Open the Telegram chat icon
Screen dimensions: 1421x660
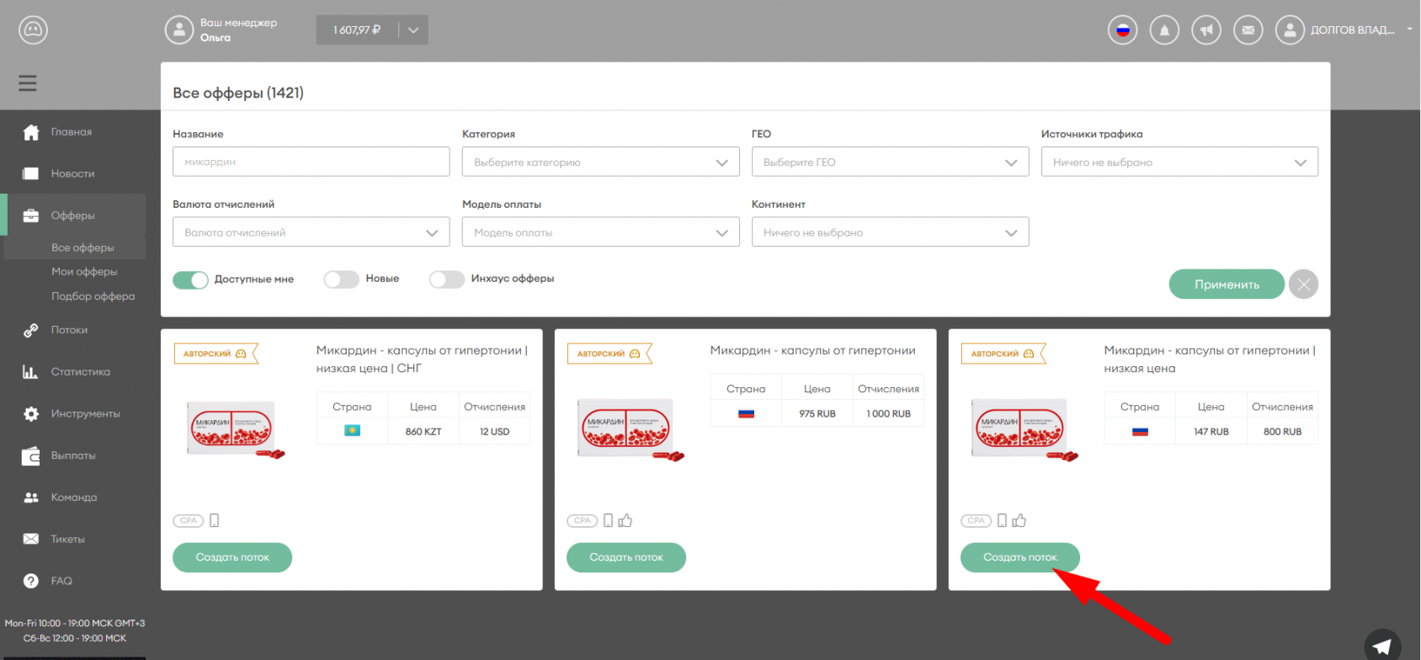click(x=1382, y=646)
